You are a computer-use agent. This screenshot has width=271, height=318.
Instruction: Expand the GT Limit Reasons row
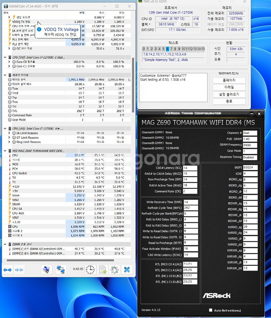tap(9, 137)
